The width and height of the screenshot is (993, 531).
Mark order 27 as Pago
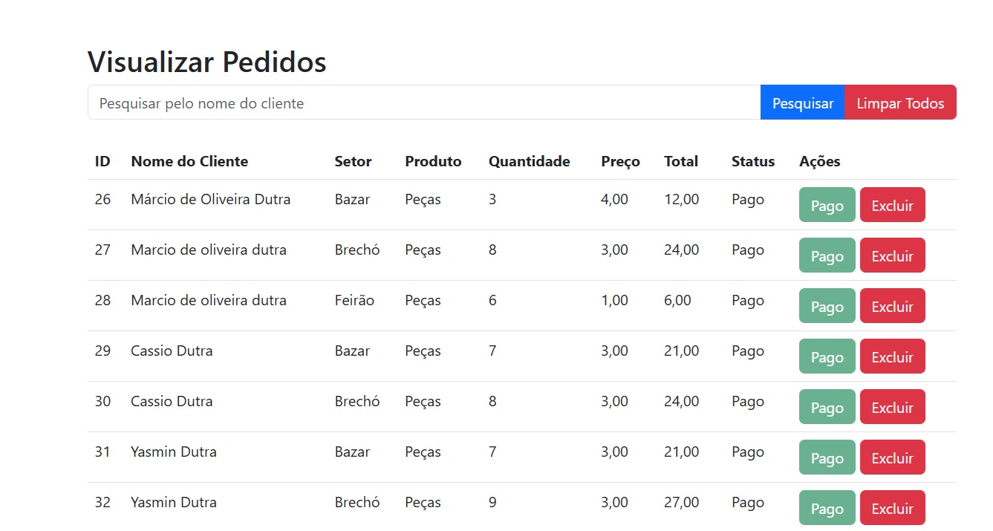point(827,255)
